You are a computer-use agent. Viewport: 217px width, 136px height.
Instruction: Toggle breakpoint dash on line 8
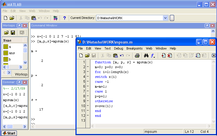pyautogui.click(x=88, y=96)
